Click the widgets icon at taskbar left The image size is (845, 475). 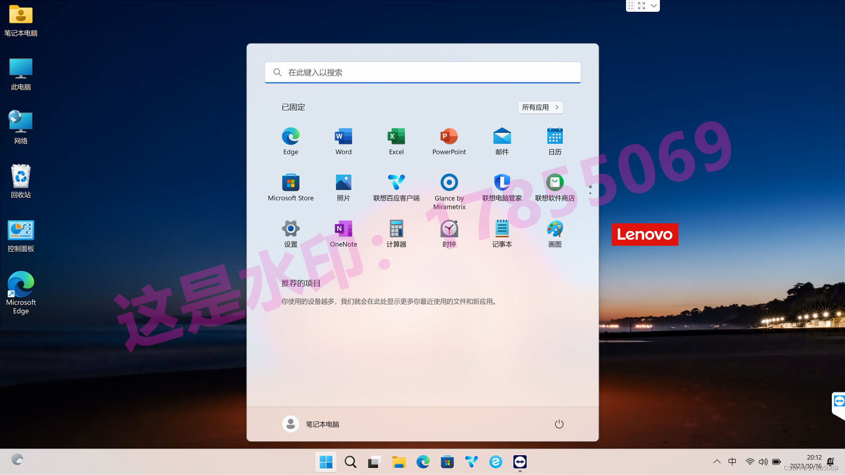tap(17, 459)
